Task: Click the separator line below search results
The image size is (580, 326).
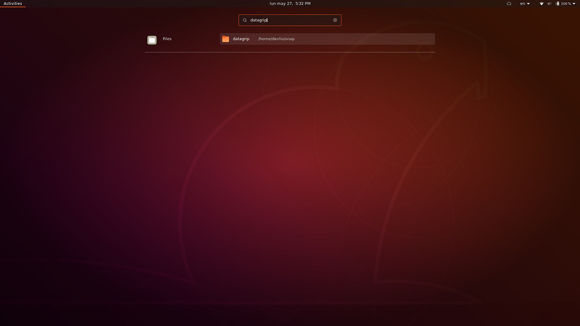Action: pyautogui.click(x=289, y=52)
